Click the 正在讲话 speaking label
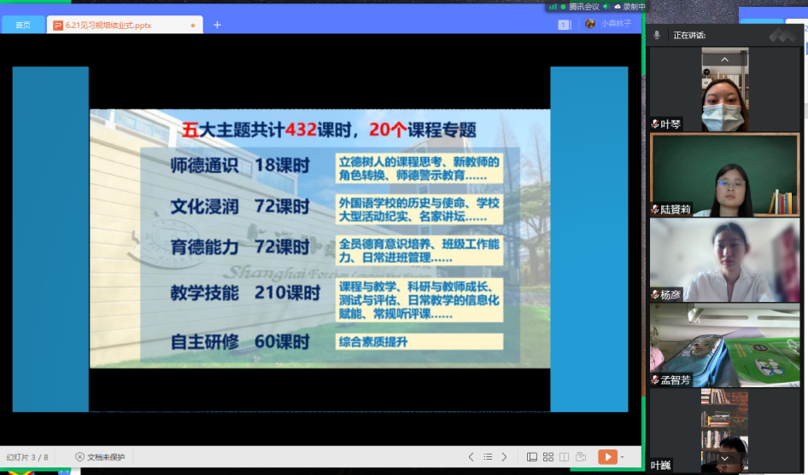The width and height of the screenshot is (808, 475). [x=689, y=35]
